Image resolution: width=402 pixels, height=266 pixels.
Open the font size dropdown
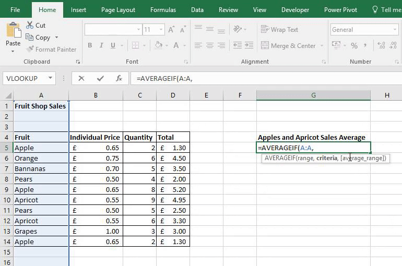point(161,30)
